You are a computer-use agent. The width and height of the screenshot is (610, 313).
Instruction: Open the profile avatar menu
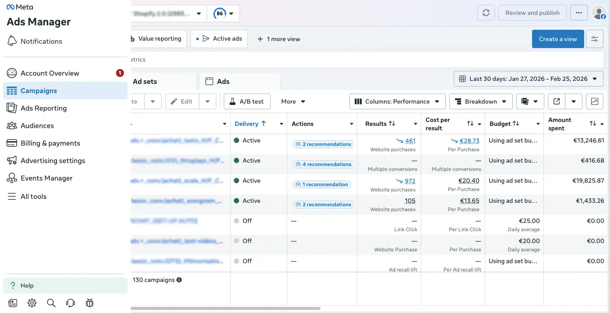tap(599, 13)
